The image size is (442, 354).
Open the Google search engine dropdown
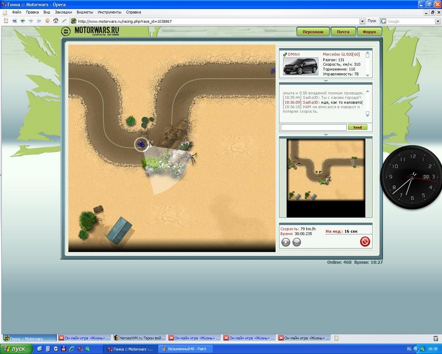point(438,21)
